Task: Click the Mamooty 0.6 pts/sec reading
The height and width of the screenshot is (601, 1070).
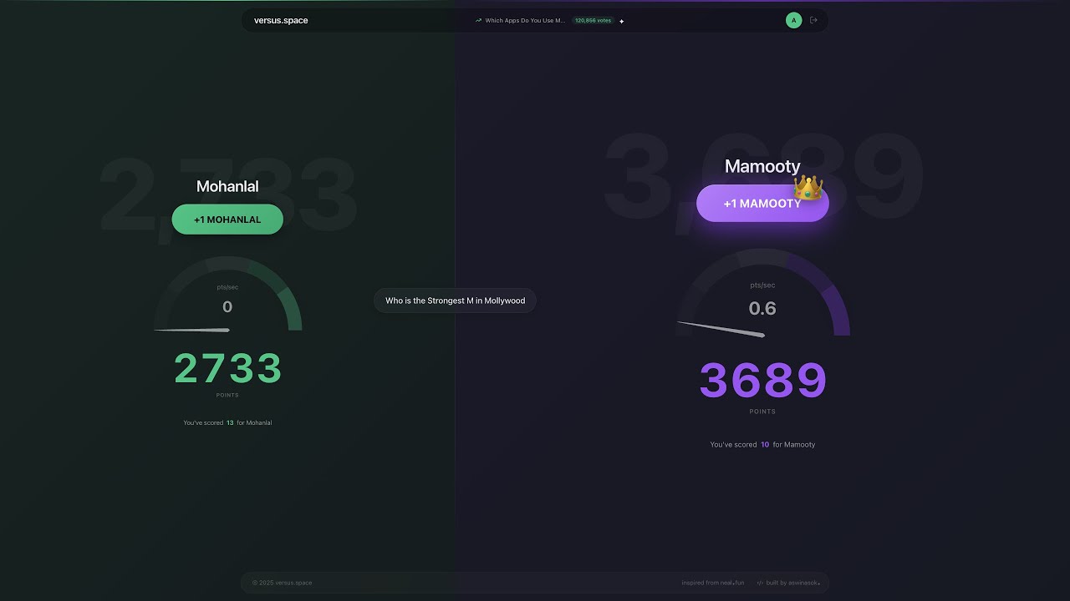Action: (762, 308)
